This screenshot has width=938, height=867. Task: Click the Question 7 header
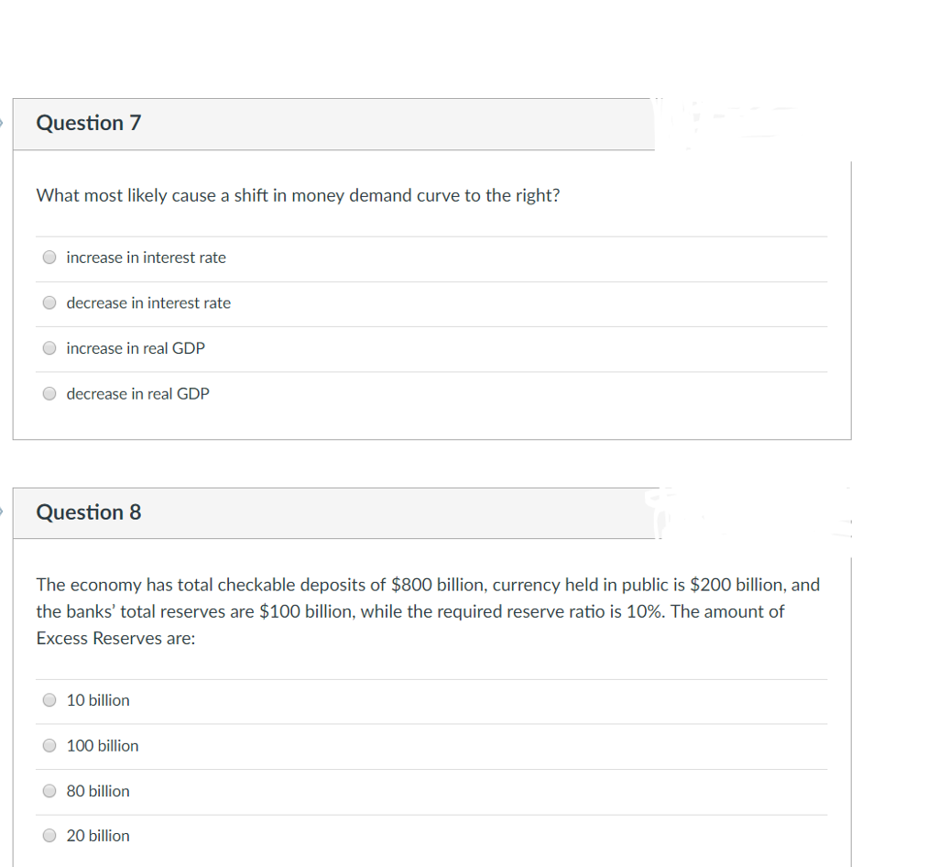click(88, 123)
